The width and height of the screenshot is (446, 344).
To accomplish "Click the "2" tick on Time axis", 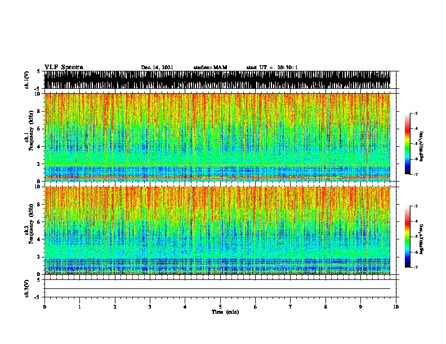I will (115, 307).
